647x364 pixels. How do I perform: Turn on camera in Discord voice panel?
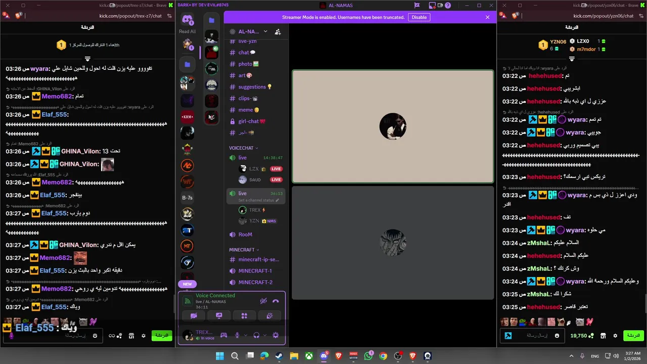[194, 315]
